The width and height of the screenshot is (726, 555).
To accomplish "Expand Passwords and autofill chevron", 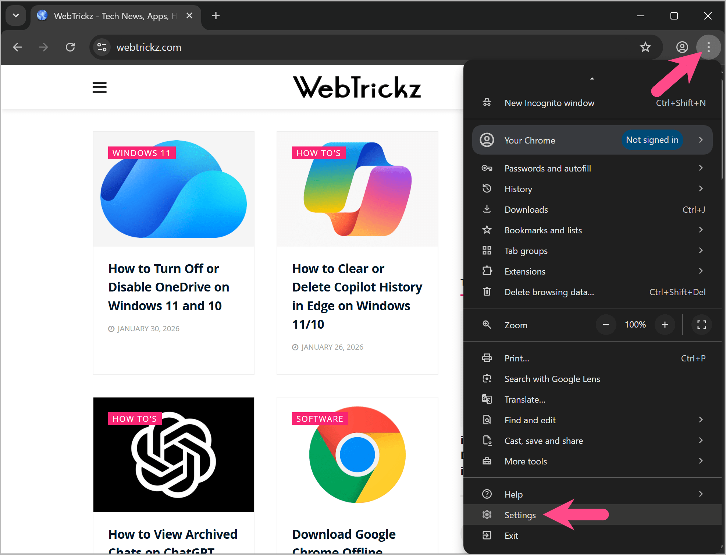I will 701,168.
